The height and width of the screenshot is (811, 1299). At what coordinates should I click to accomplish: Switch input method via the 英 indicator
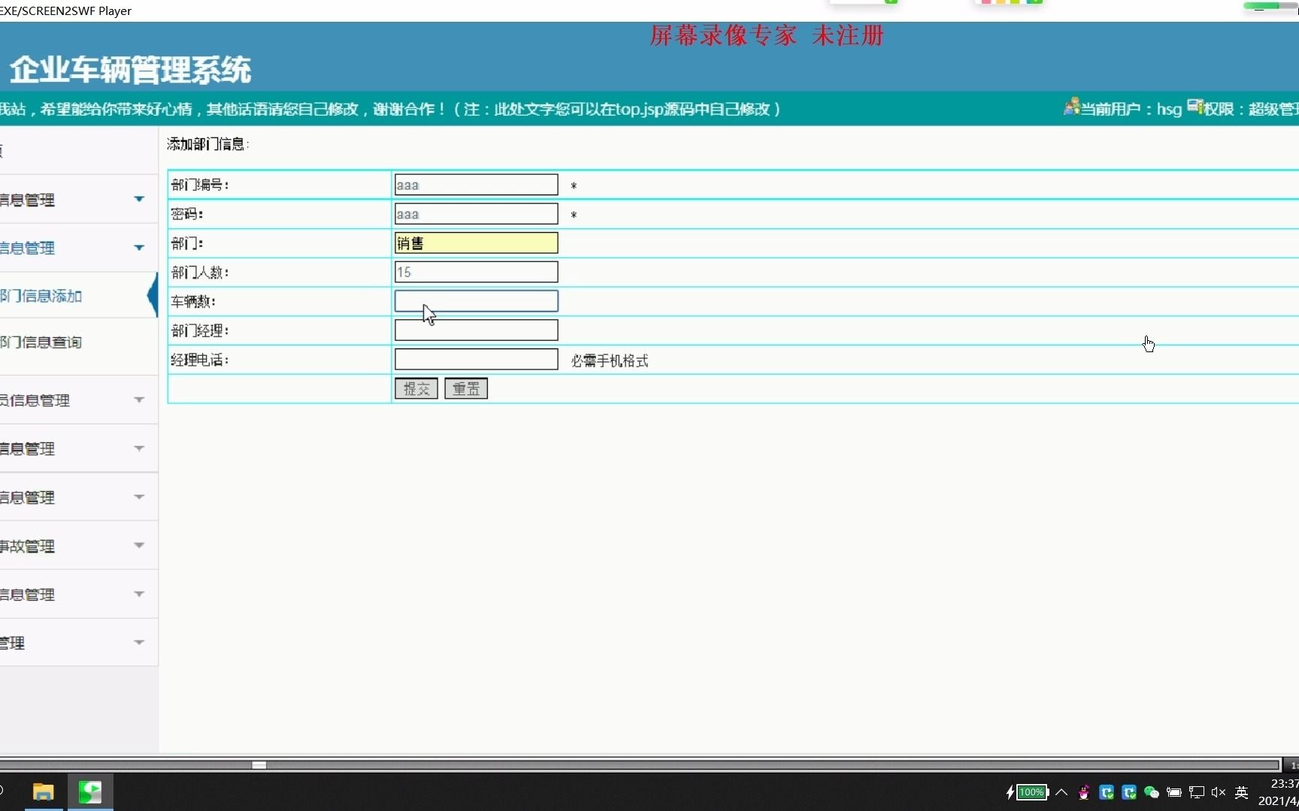click(1242, 792)
